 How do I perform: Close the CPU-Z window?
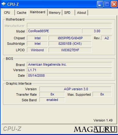coord(114,4)
